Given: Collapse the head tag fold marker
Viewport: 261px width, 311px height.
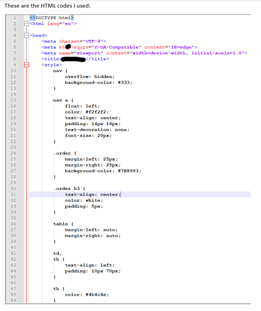Looking at the screenshot, I should [x=27, y=35].
